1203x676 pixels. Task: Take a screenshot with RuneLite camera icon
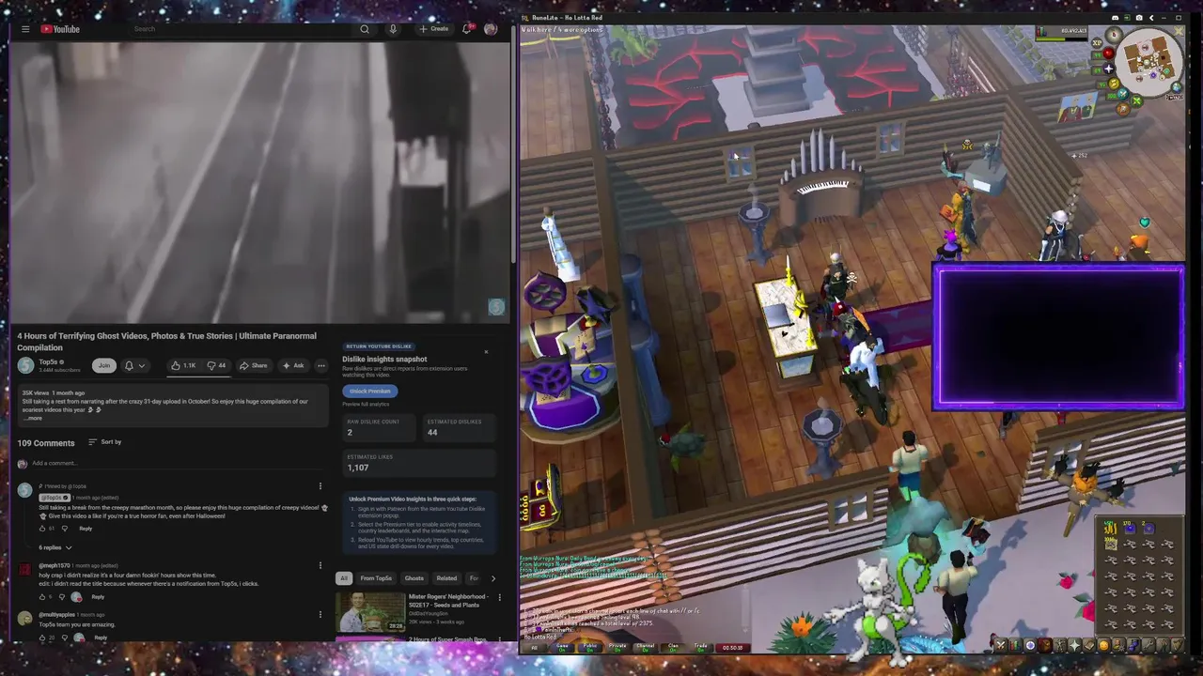pyautogui.click(x=1140, y=18)
